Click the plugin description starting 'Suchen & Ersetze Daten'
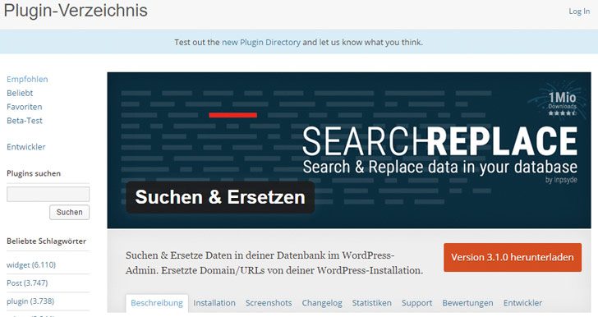 point(274,263)
